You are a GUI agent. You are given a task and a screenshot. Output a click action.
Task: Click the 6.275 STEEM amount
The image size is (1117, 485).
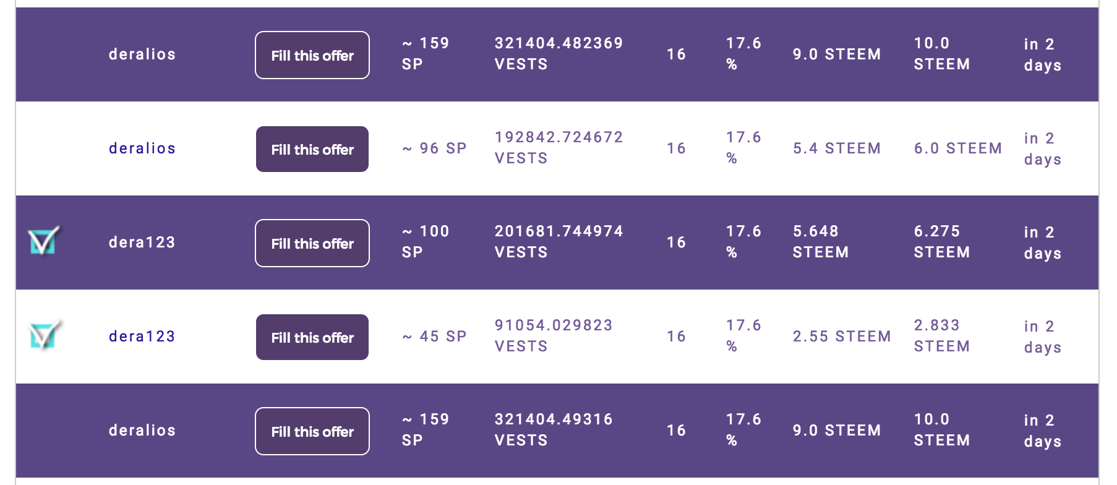point(942,242)
